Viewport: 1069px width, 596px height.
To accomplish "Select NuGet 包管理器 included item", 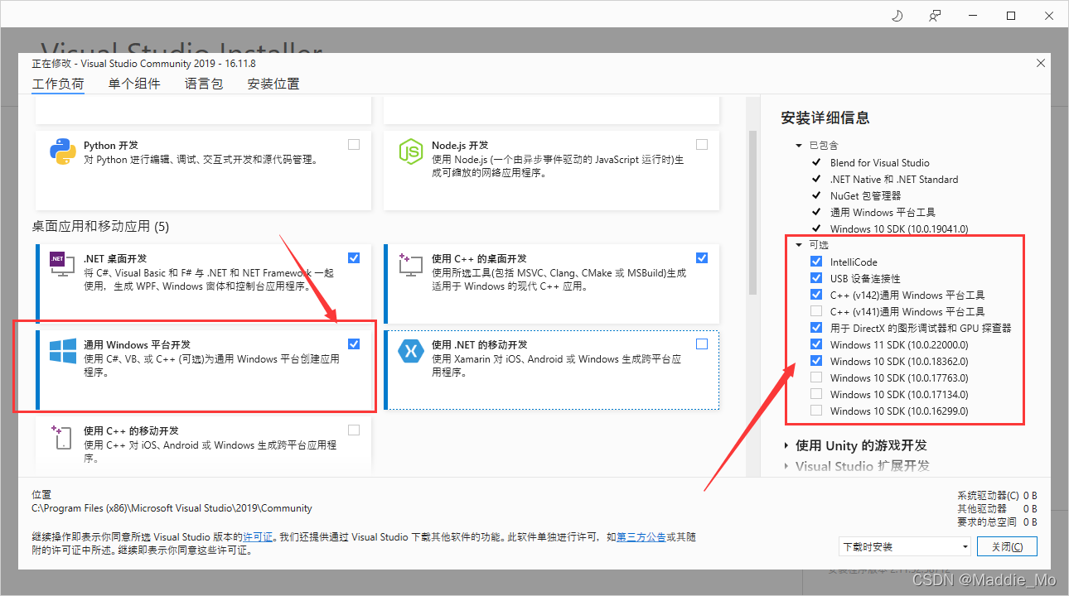I will point(865,196).
